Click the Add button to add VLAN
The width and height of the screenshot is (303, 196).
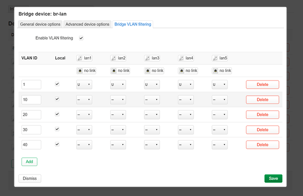(x=29, y=162)
